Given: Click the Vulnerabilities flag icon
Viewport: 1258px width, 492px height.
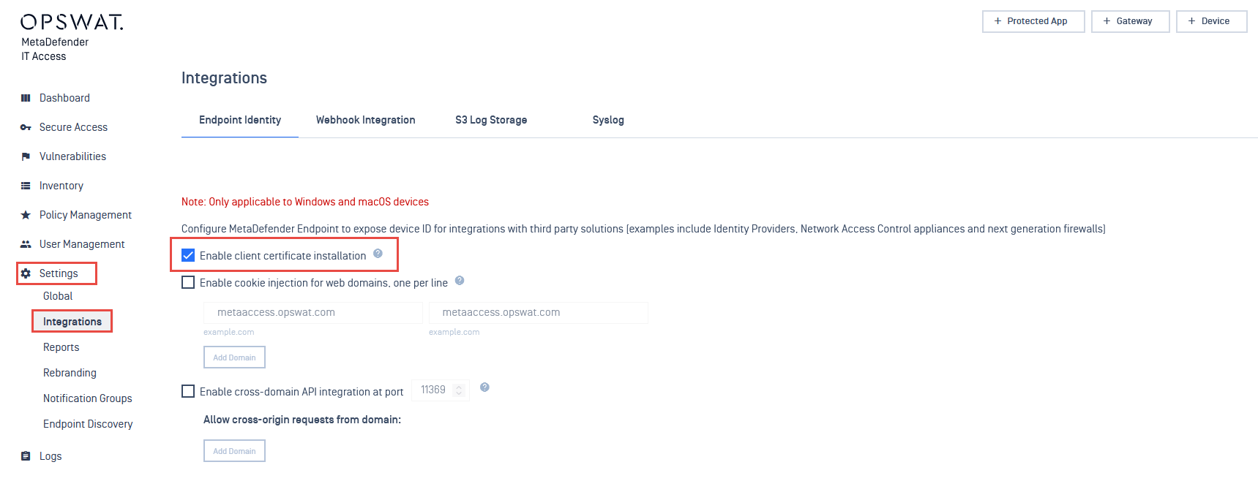Looking at the screenshot, I should pos(26,156).
